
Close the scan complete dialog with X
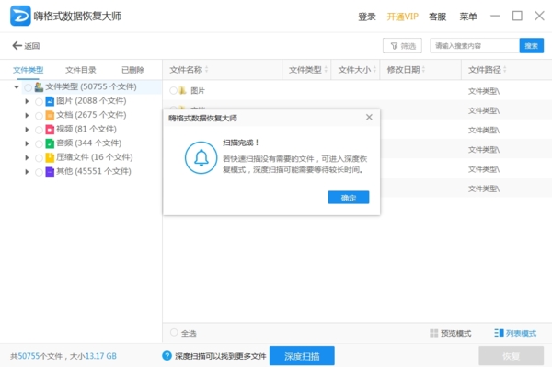tap(369, 117)
